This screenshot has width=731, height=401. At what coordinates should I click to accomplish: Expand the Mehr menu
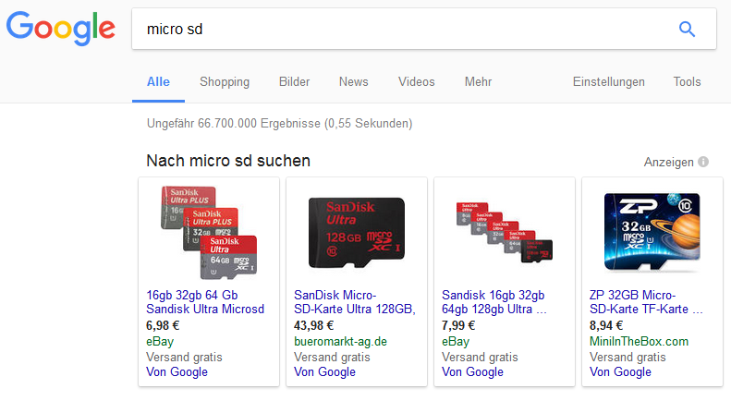(478, 81)
